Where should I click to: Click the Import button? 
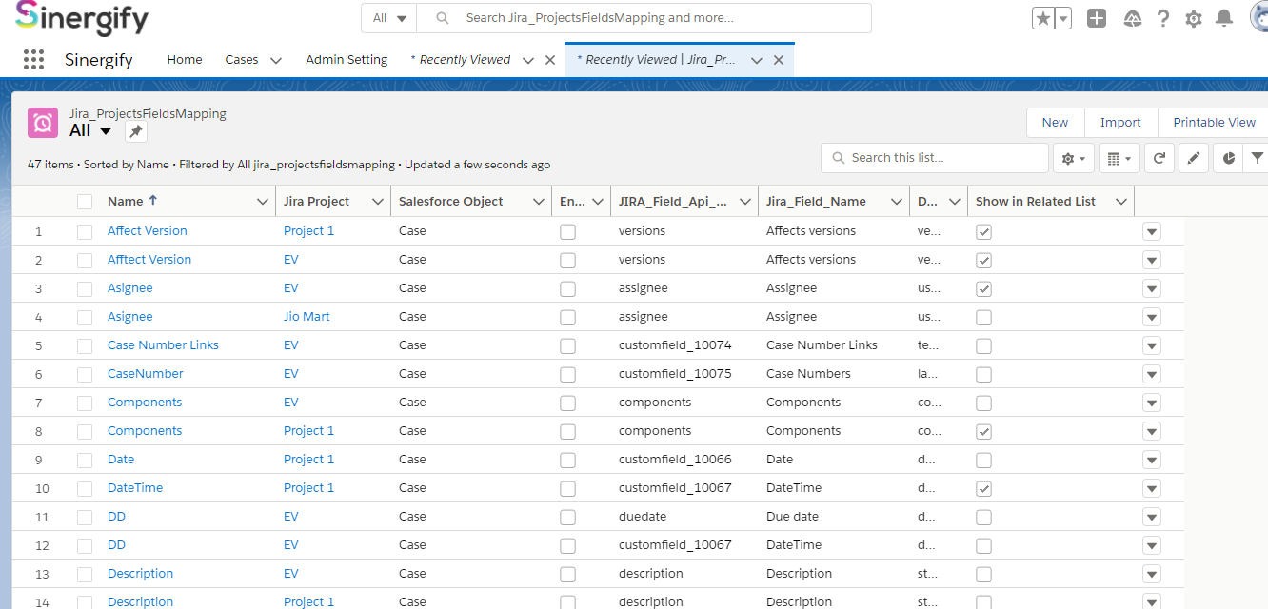(x=1120, y=123)
